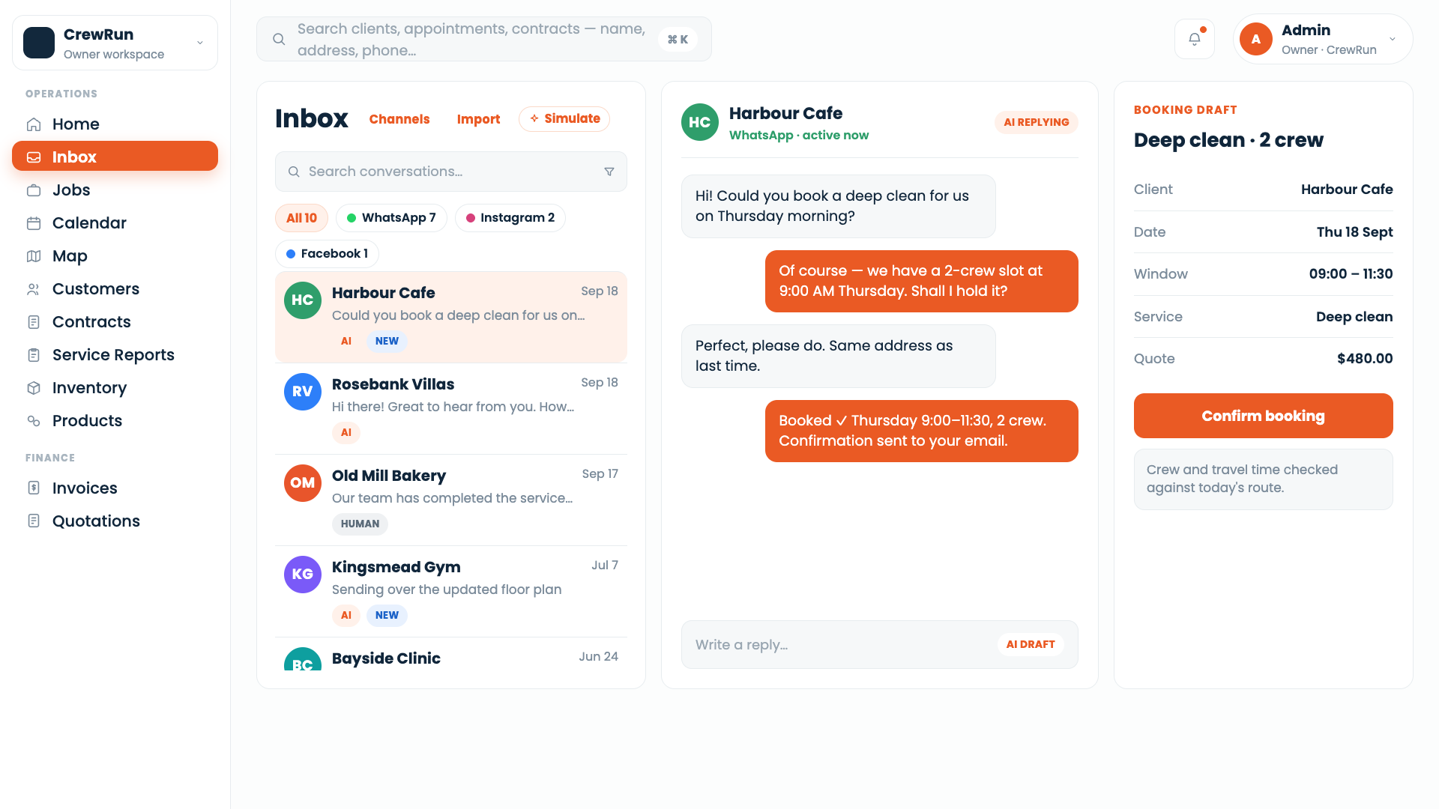Click the Thu 18 Sept date value
This screenshot has height=809, width=1439.
click(x=1354, y=232)
